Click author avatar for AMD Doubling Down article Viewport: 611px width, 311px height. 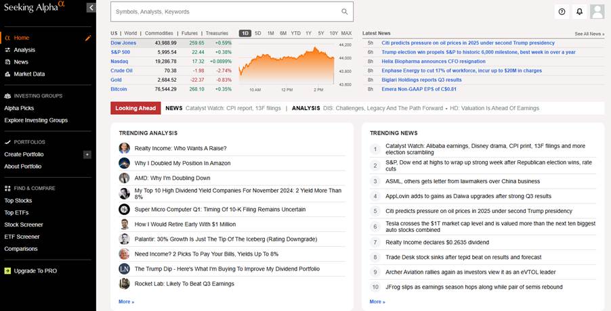coord(125,178)
